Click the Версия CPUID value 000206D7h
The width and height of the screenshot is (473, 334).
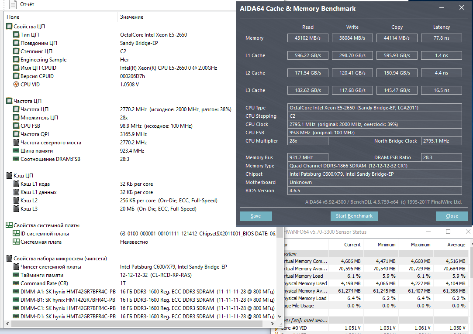point(132,76)
